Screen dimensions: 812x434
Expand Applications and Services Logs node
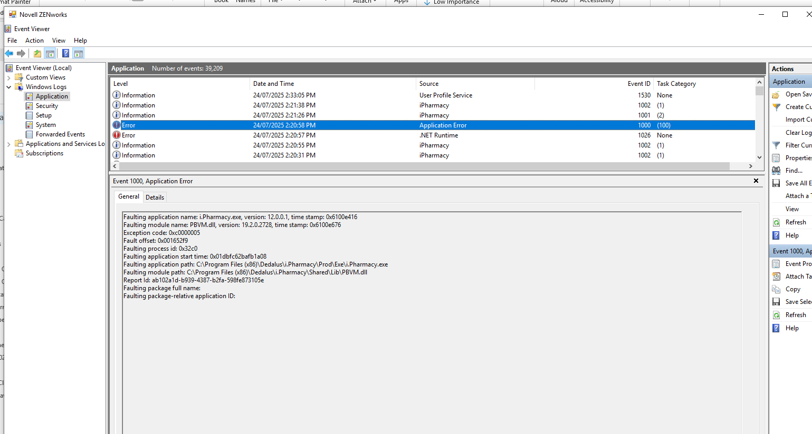pyautogui.click(x=9, y=144)
